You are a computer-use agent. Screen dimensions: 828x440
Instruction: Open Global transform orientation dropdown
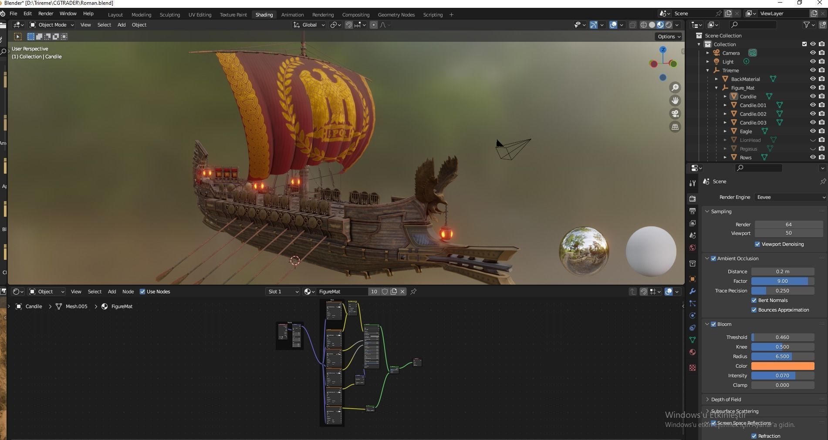point(309,25)
